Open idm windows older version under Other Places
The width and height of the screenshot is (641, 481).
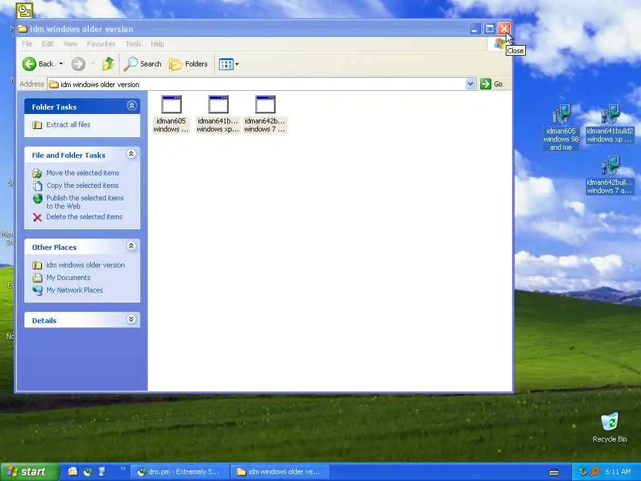85,265
